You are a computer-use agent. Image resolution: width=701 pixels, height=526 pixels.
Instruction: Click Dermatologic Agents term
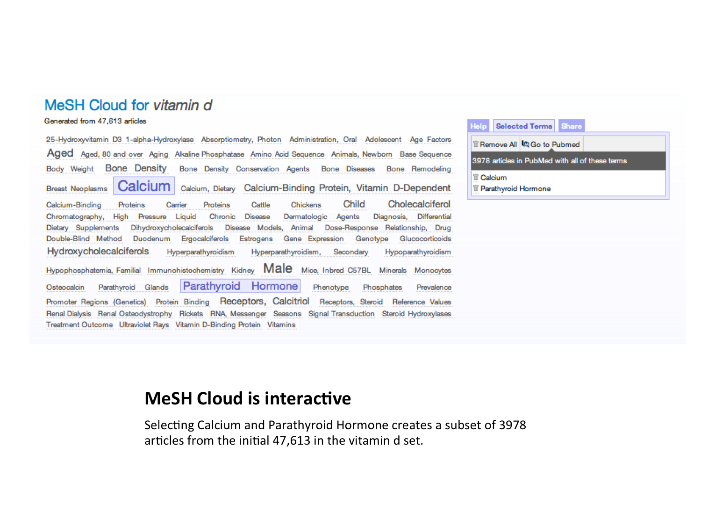click(322, 216)
